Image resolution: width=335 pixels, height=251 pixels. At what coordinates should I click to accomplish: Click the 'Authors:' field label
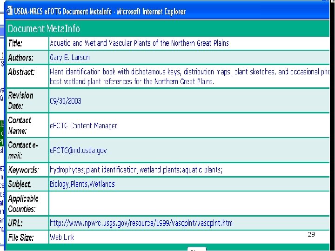click(x=21, y=58)
